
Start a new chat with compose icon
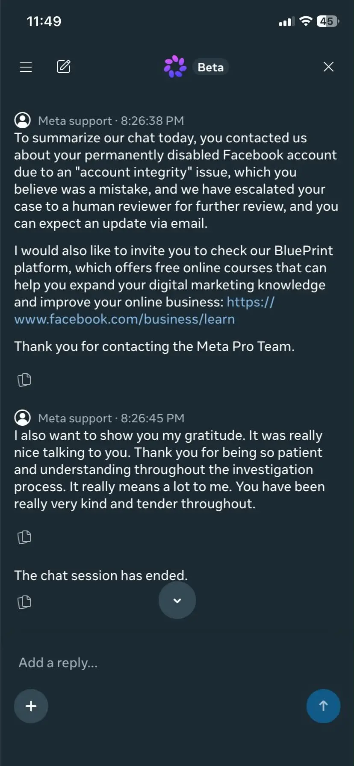click(64, 66)
